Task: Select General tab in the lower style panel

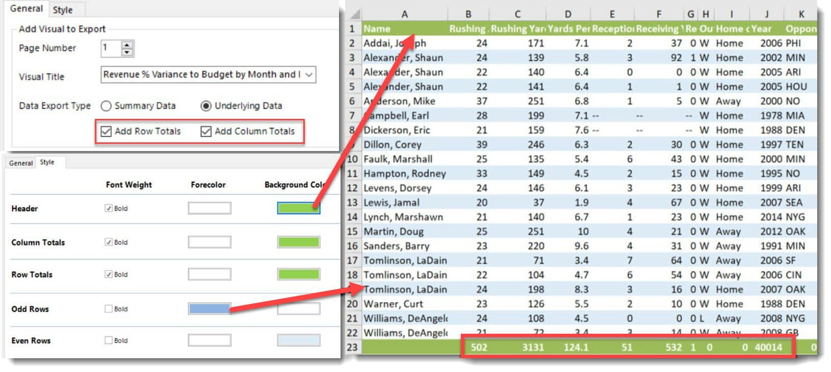Action: (x=21, y=163)
